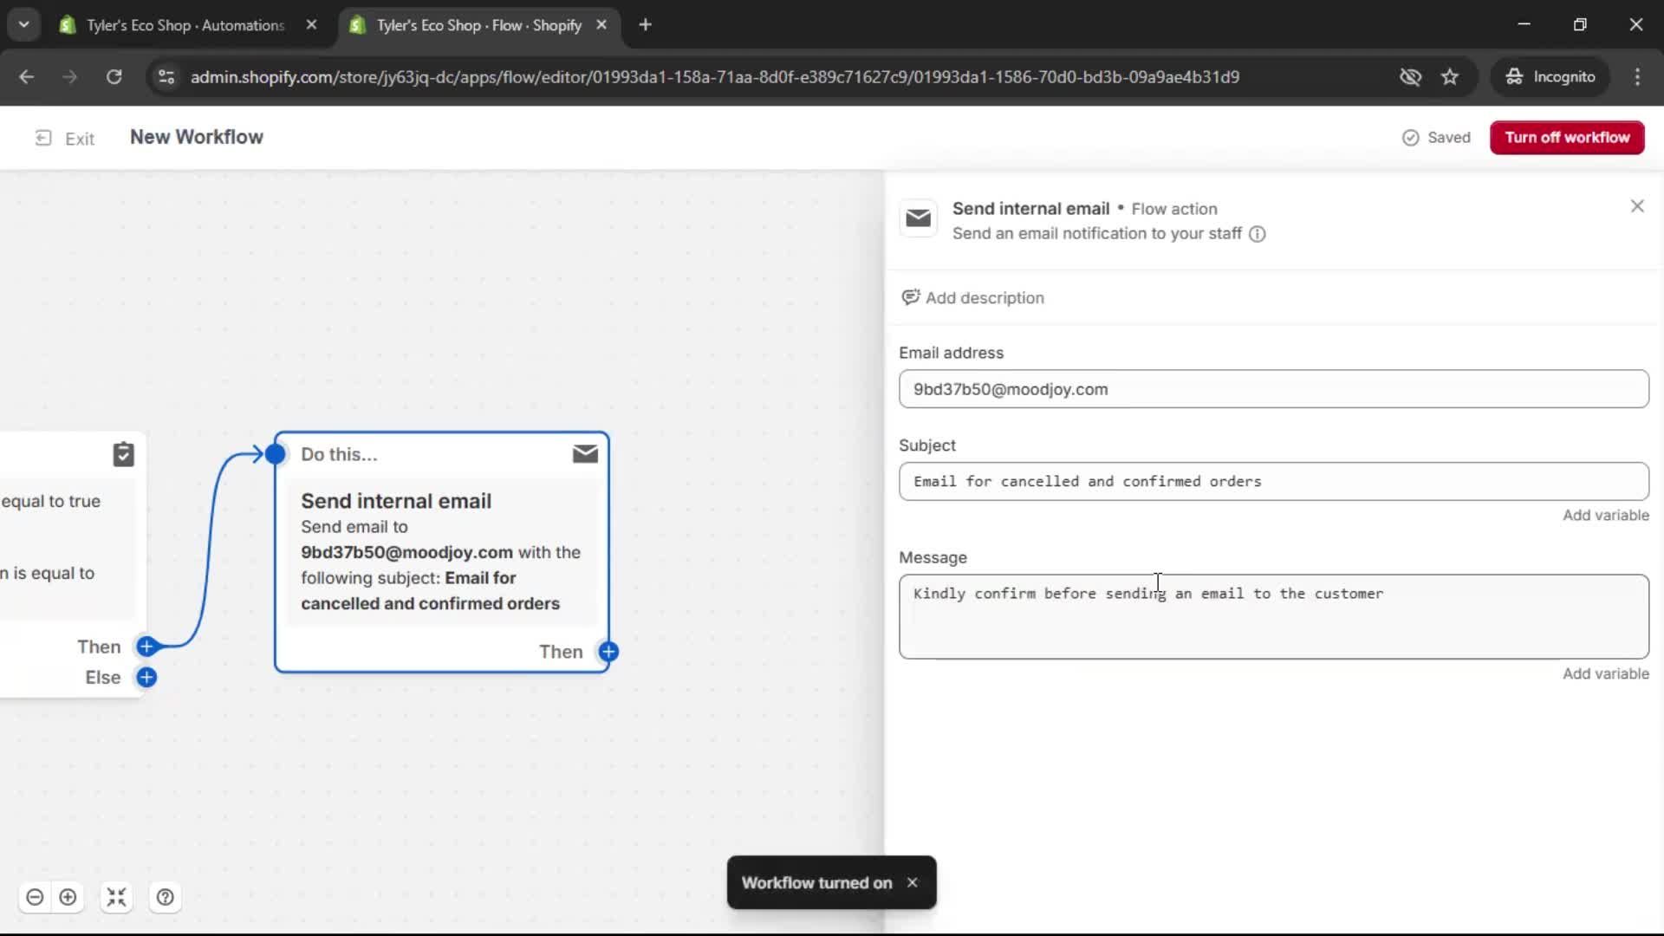
Task: Click the Send internal email envelope icon in panel
Action: click(919, 218)
